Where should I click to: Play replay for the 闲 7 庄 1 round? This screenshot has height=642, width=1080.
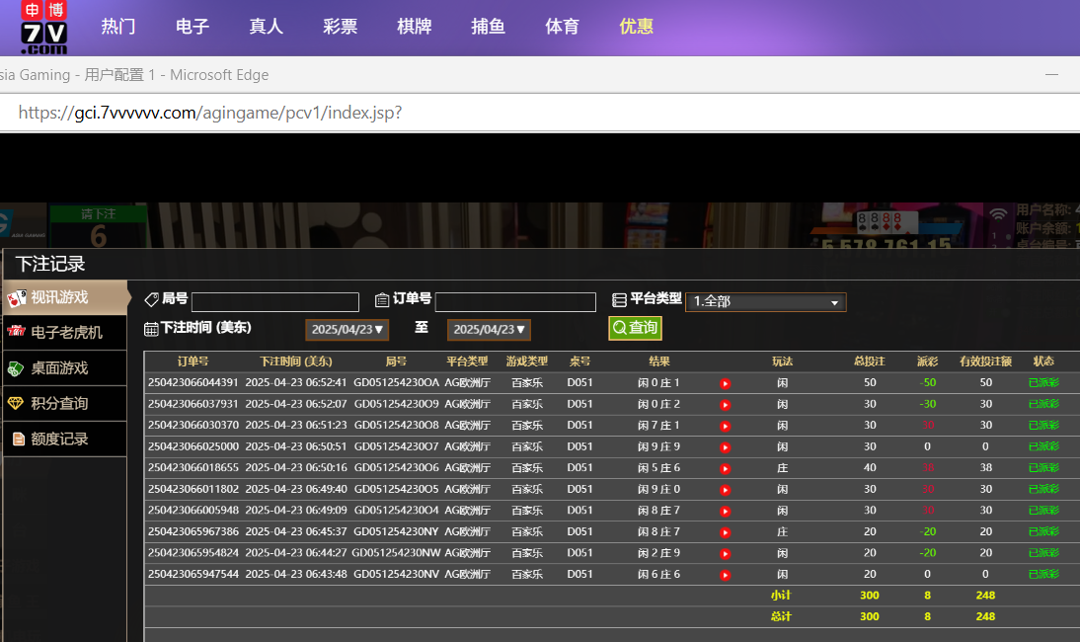tap(726, 426)
